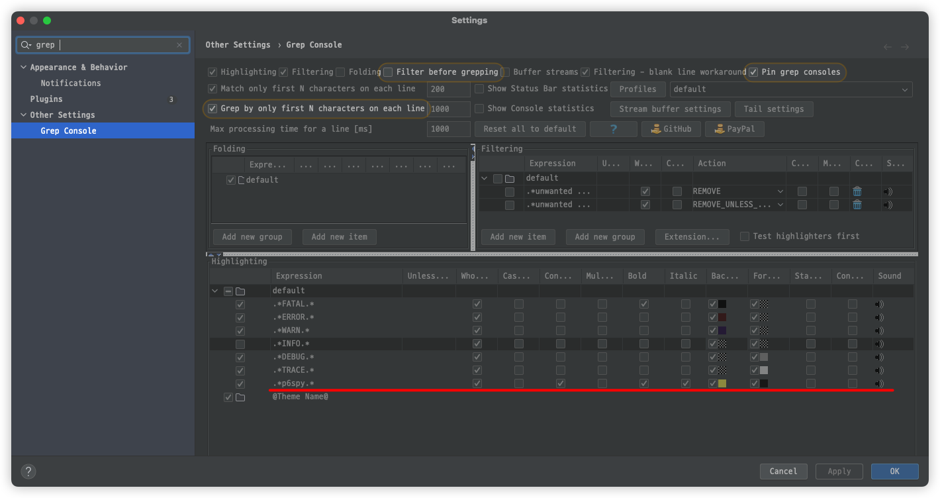The width and height of the screenshot is (940, 498).
Task: Navigate back with the left arrow
Action: pos(888,47)
